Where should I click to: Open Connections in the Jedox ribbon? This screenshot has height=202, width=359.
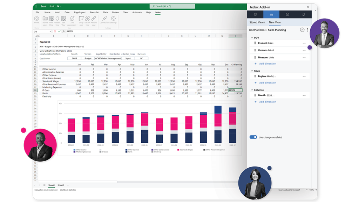click(x=104, y=20)
